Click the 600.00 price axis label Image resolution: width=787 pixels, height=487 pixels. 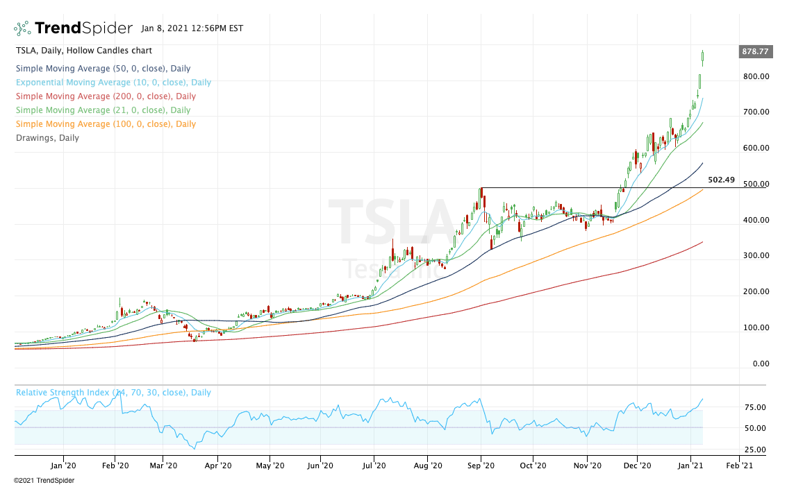[756, 148]
